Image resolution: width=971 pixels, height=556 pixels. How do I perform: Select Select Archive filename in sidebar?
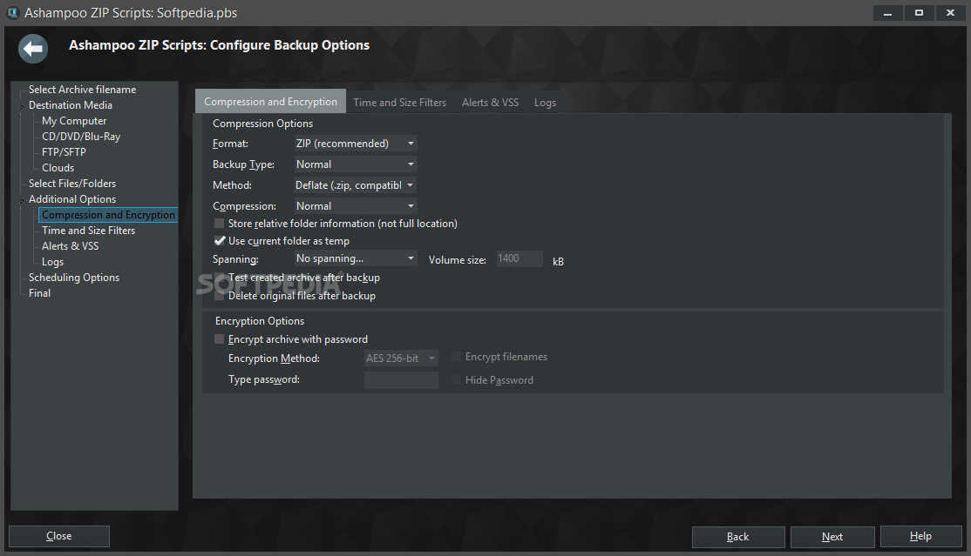click(82, 90)
